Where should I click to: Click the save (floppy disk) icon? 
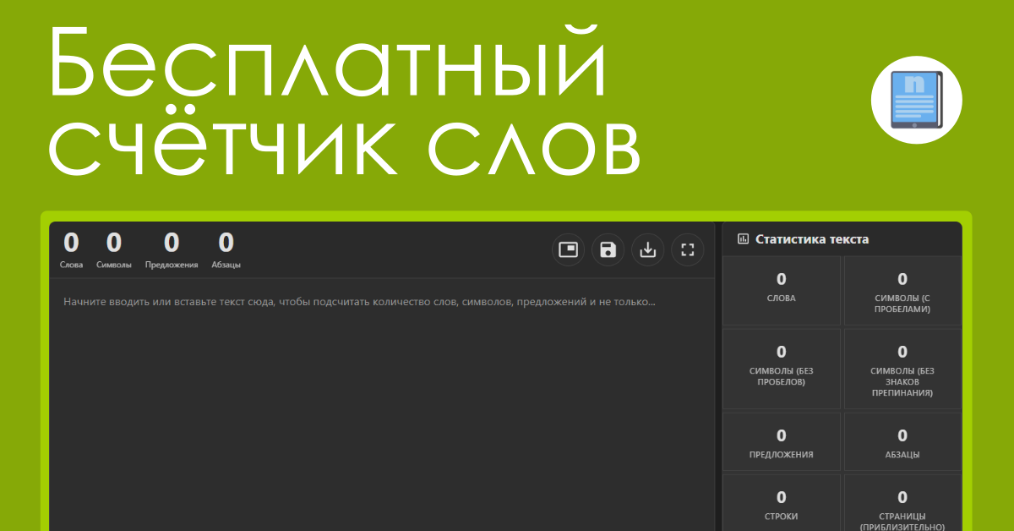[x=608, y=249]
